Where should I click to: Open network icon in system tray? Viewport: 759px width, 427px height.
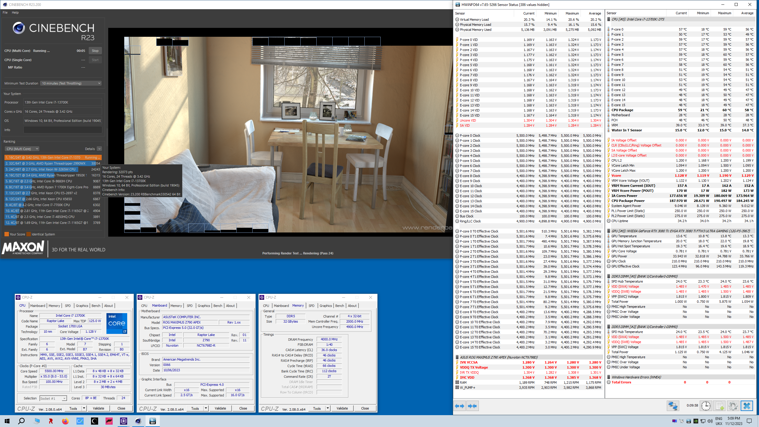click(703, 421)
